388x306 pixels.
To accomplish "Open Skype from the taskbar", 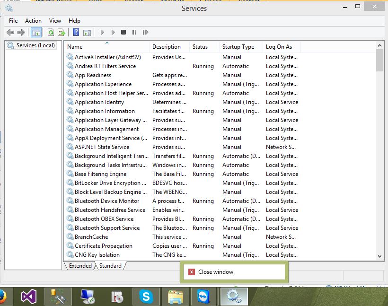I will [x=146, y=297].
